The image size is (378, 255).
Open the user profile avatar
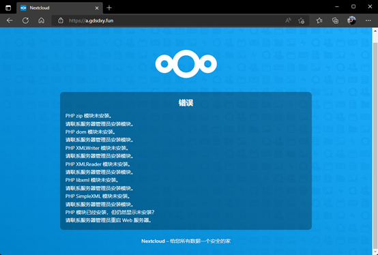pyautogui.click(x=351, y=20)
